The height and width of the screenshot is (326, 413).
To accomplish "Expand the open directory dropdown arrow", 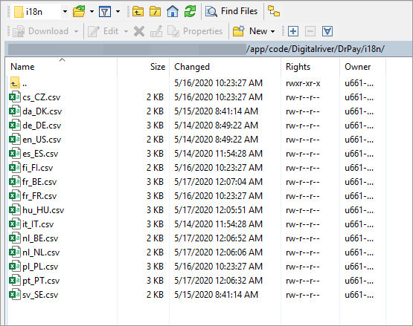I will coord(92,12).
